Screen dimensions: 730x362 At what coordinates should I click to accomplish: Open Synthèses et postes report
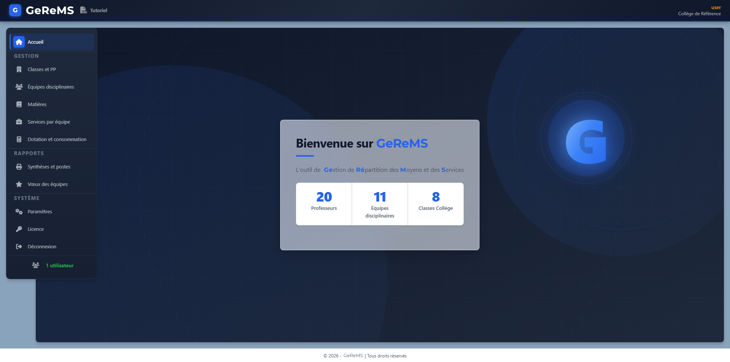pyautogui.click(x=52, y=167)
